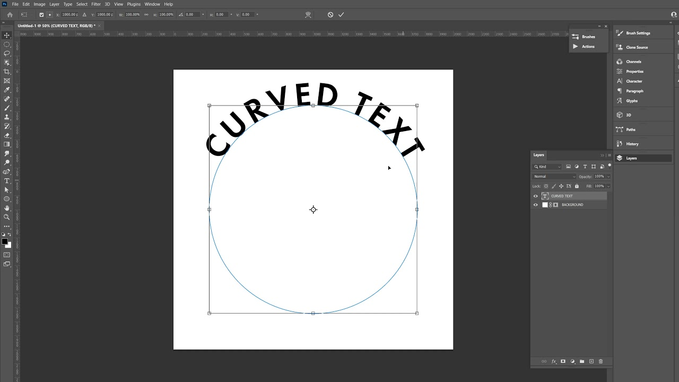Image resolution: width=679 pixels, height=382 pixels.
Task: Open the History panel
Action: (632, 144)
